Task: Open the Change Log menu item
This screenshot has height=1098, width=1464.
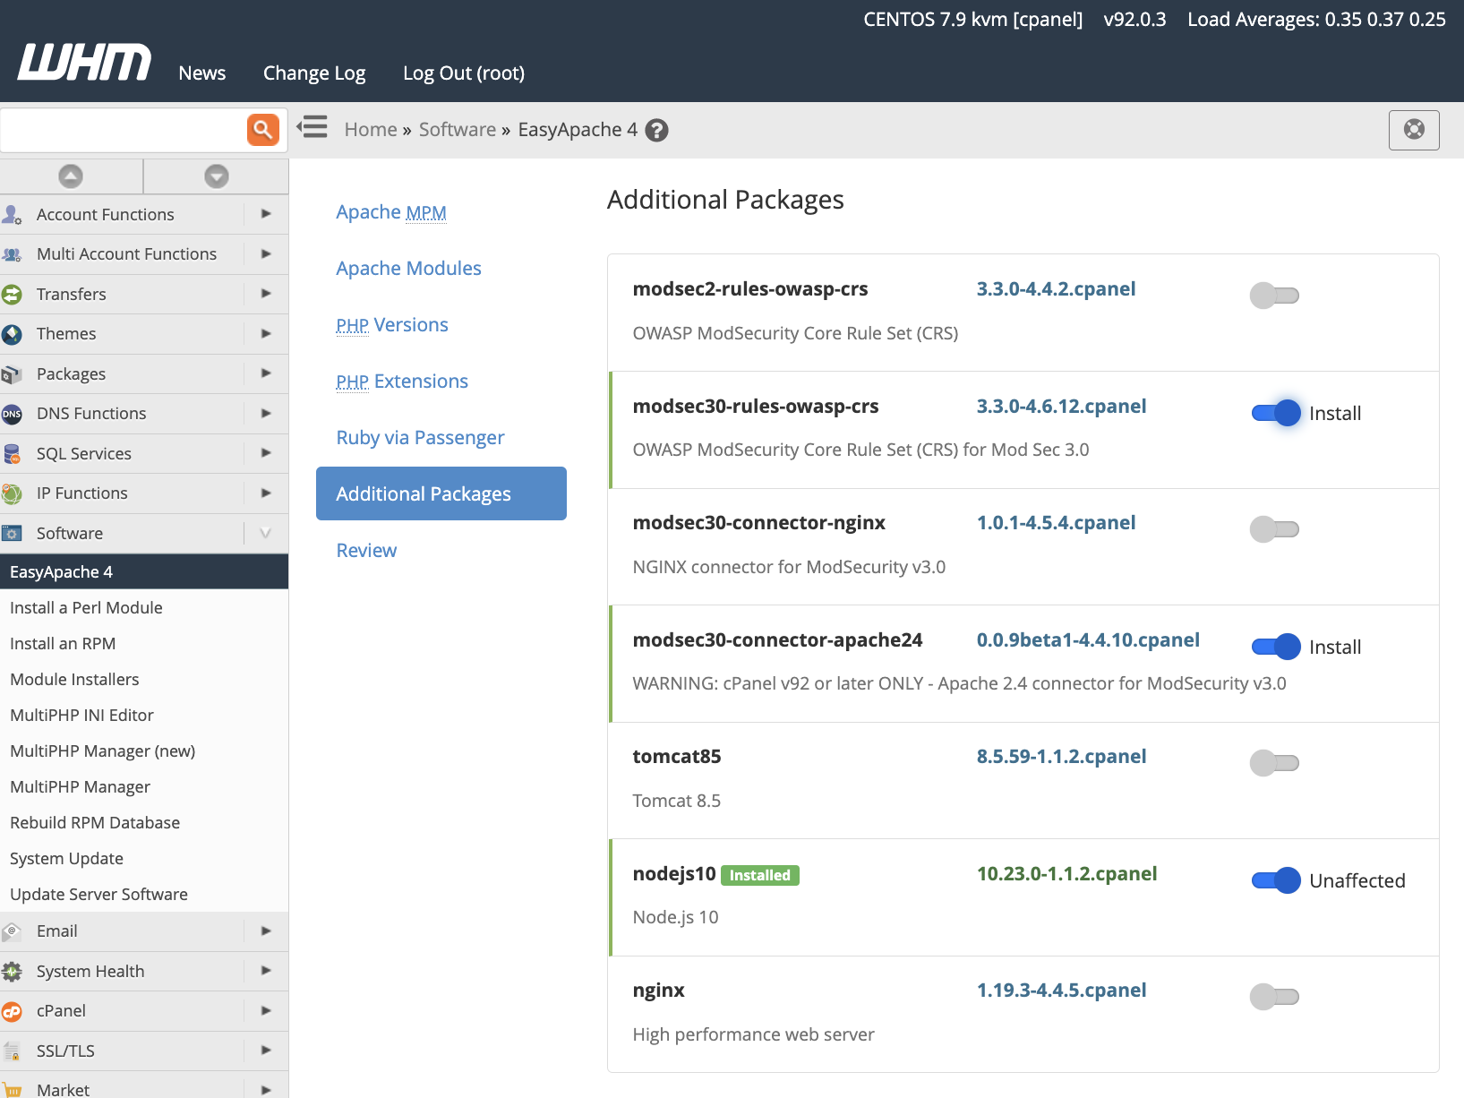Action: 313,73
